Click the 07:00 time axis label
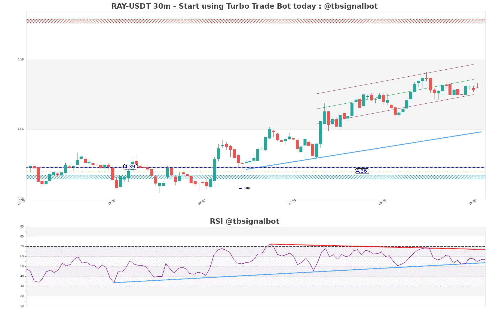 click(21, 202)
